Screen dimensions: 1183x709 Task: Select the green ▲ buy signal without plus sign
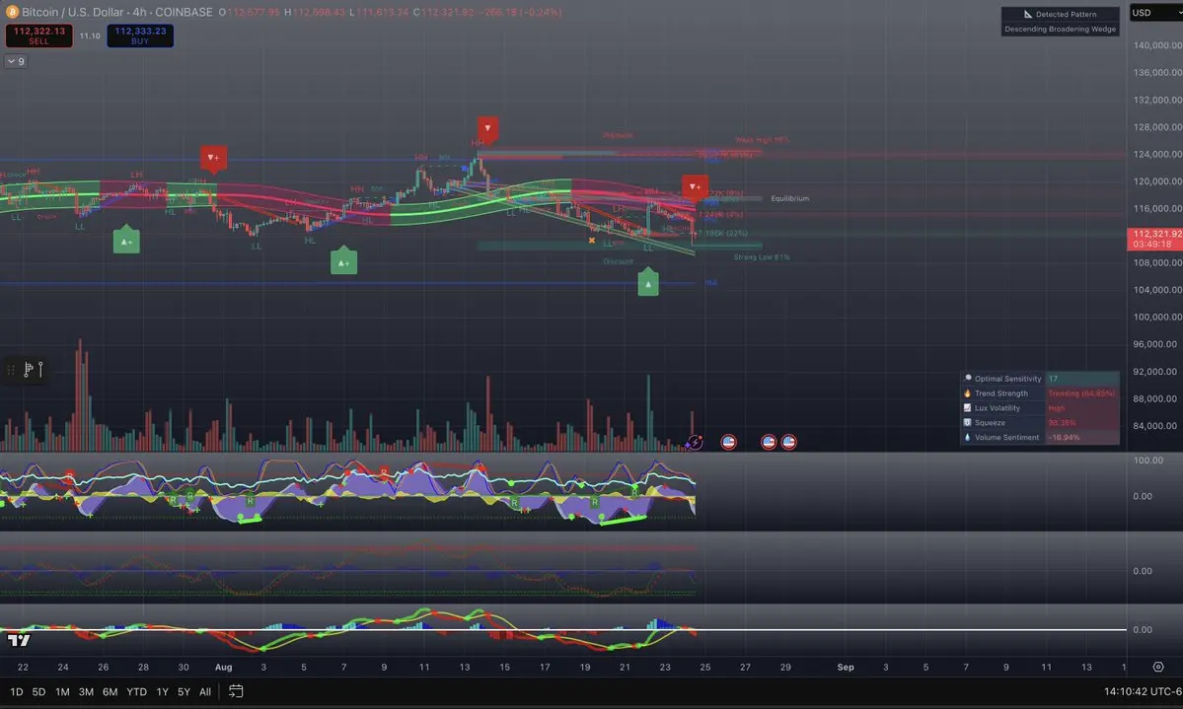pos(648,283)
